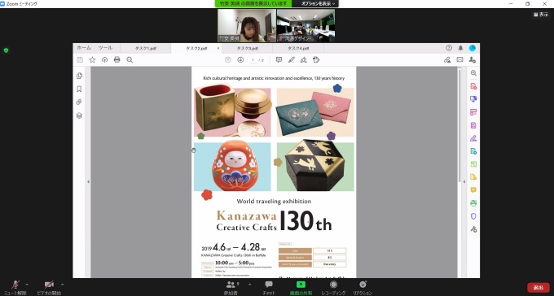Open the Zoom chat panel
The width and height of the screenshot is (554, 296).
click(x=269, y=288)
